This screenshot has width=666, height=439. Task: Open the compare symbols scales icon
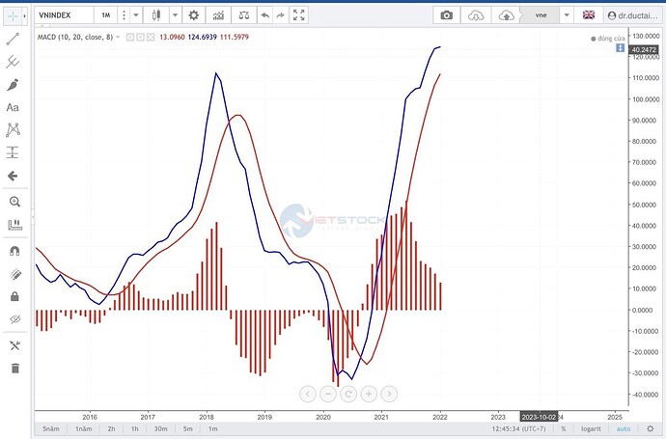coord(244,15)
